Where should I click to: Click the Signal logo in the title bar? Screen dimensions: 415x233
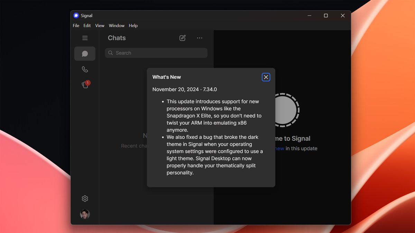coord(75,15)
